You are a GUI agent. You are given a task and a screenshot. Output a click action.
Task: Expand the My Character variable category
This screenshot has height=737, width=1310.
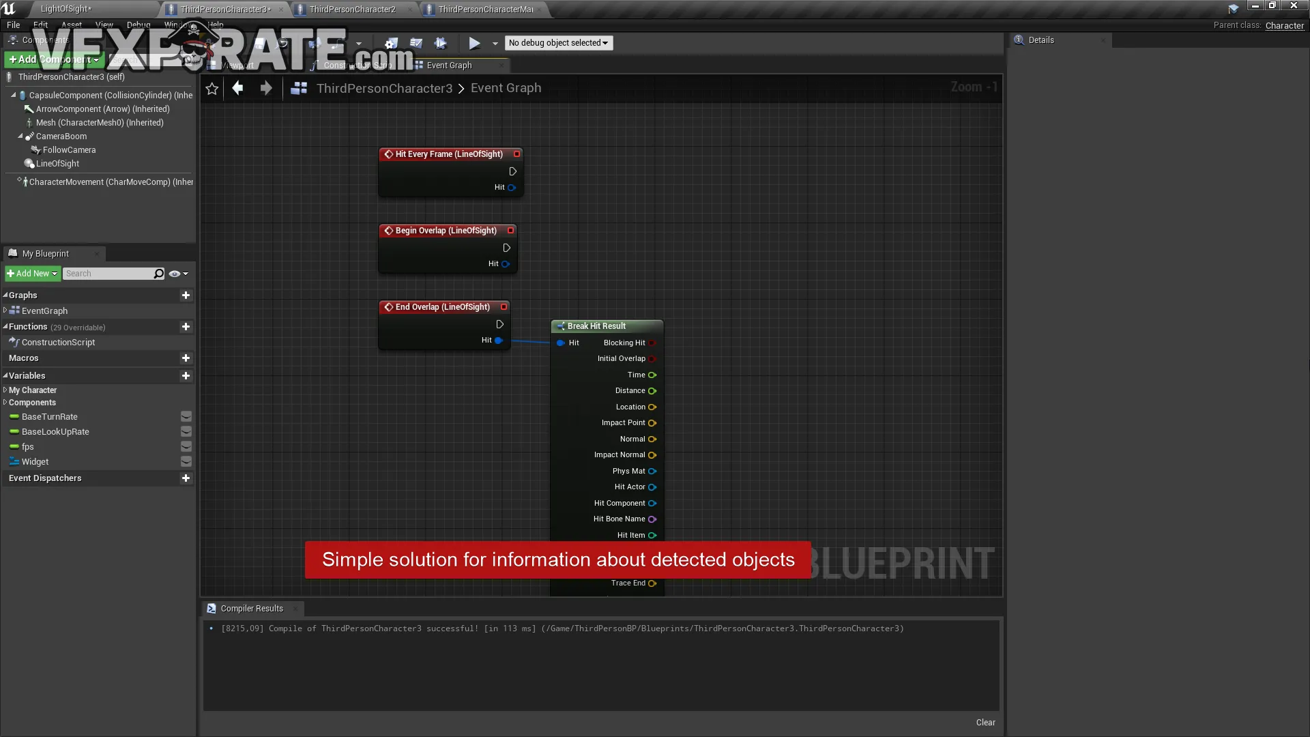point(5,390)
